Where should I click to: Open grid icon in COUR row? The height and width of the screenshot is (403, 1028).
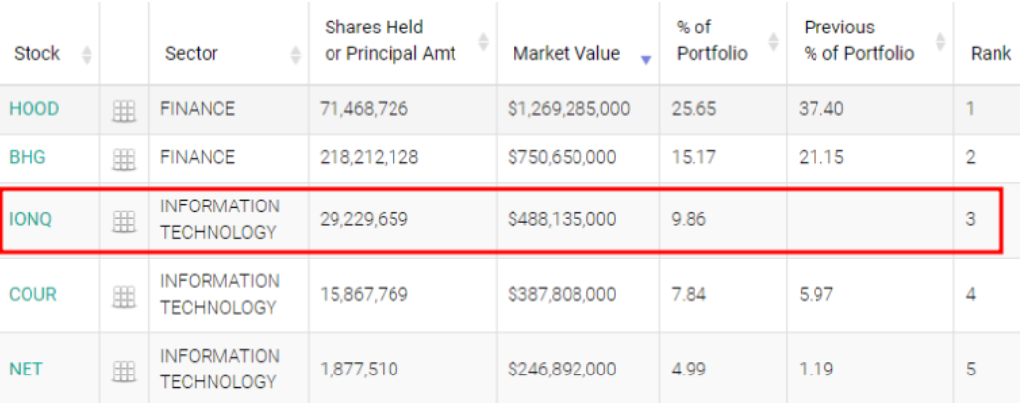click(124, 297)
